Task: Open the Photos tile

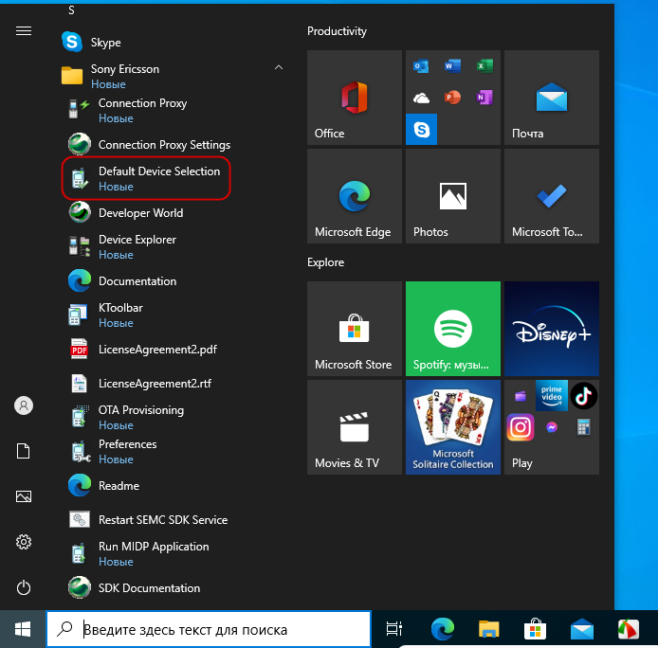Action: [x=453, y=196]
